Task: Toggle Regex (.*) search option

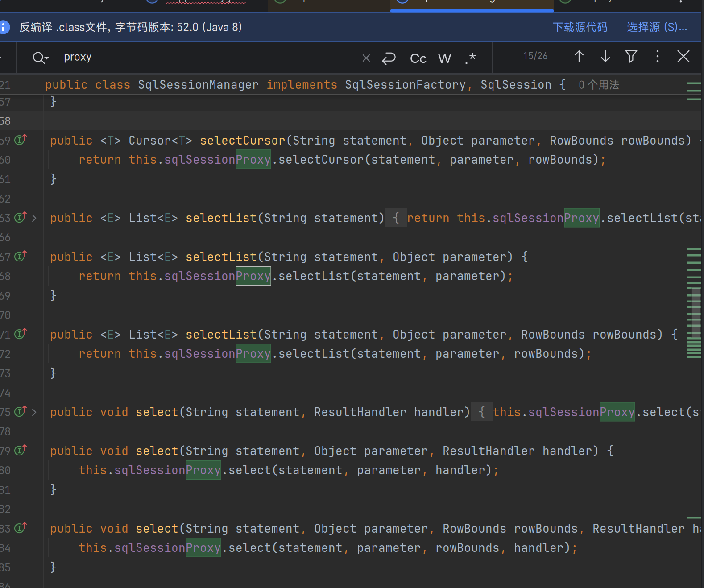Action: 471,58
